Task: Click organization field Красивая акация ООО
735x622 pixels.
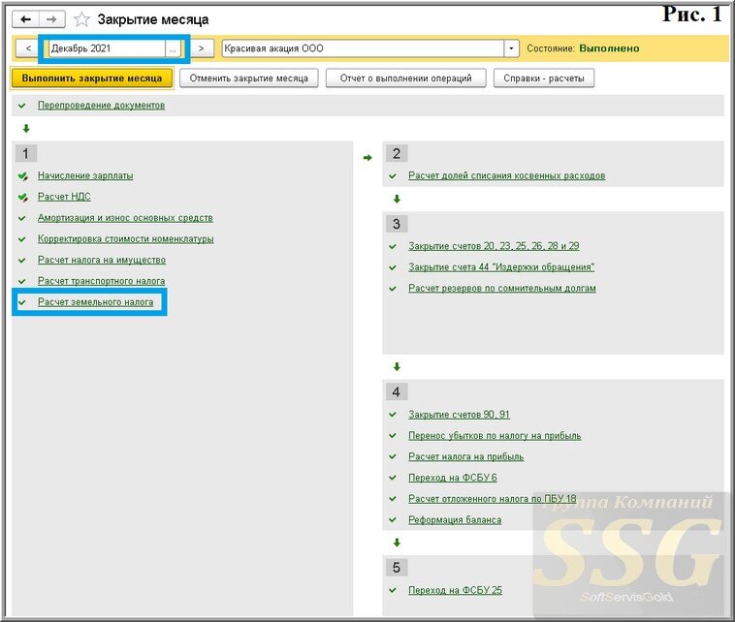Action: (x=363, y=48)
